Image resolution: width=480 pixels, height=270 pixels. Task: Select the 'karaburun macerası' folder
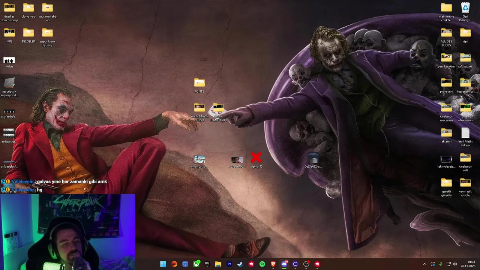coord(446,112)
